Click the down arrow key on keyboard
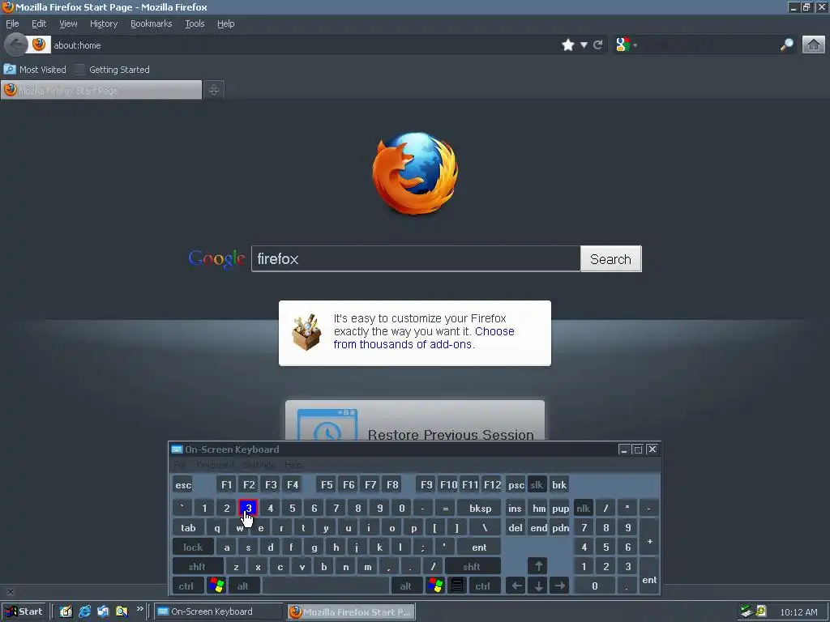Screen dimensions: 830x622 [538, 586]
